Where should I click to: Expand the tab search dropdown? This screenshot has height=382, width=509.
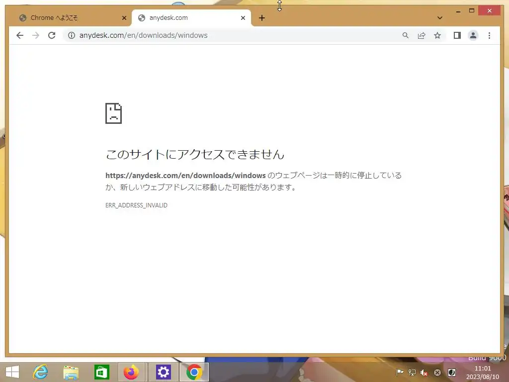click(440, 18)
